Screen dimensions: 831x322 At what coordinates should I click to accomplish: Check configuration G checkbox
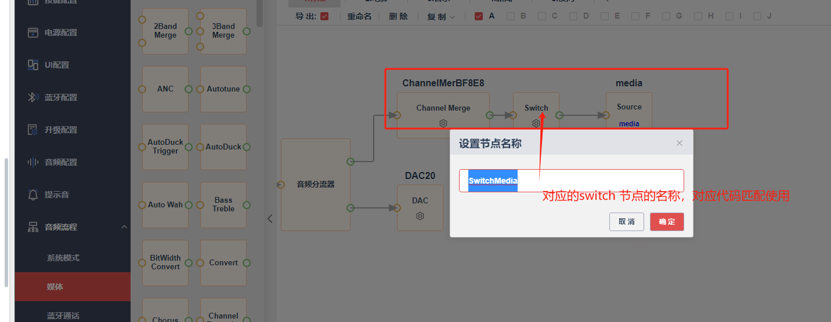[x=666, y=16]
